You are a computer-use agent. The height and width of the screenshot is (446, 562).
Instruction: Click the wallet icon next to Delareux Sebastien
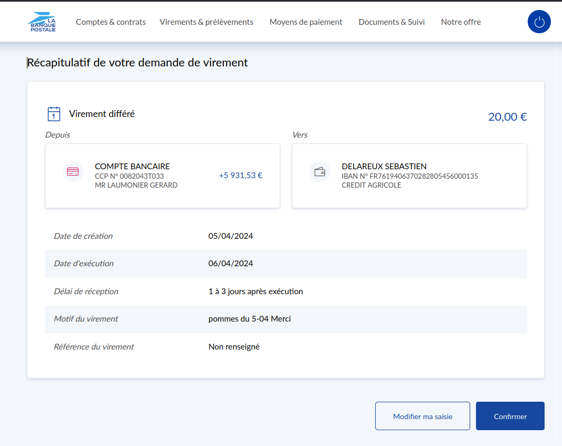coord(320,172)
